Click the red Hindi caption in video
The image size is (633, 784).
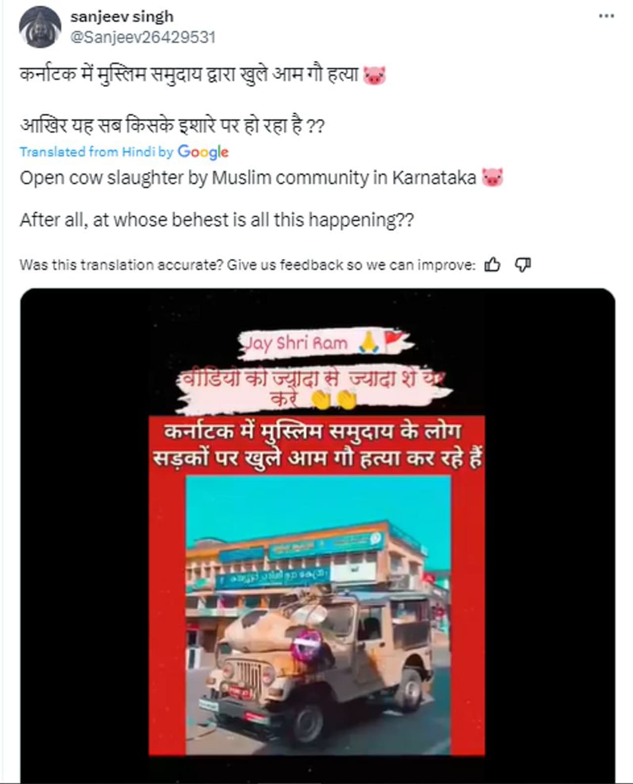point(317,444)
